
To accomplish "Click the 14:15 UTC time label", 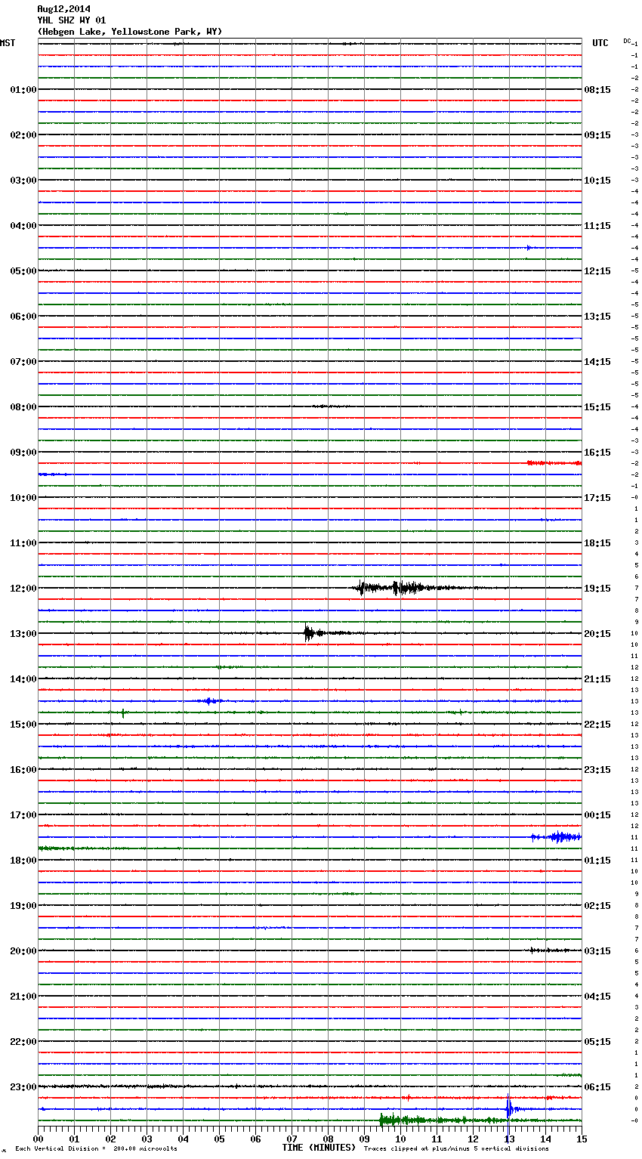I will coord(597,362).
